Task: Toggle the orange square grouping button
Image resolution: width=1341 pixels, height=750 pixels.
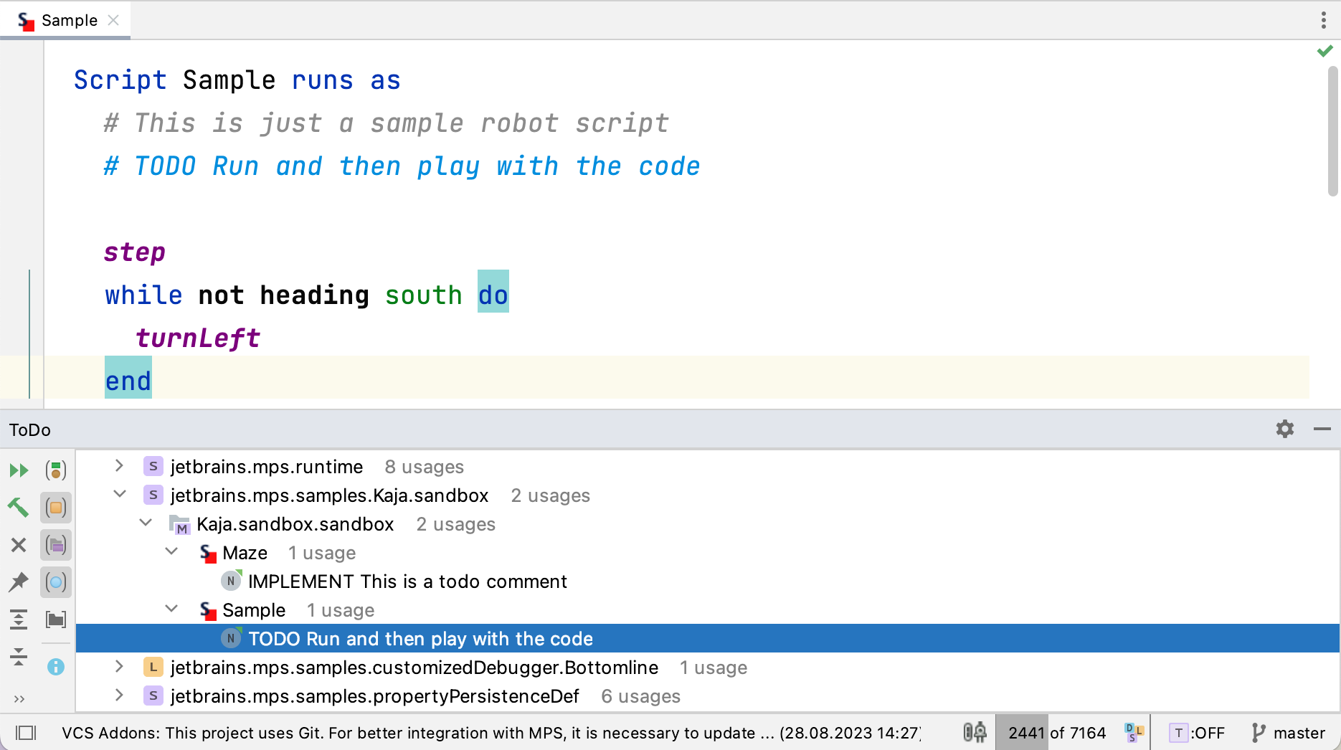Action: (56, 508)
